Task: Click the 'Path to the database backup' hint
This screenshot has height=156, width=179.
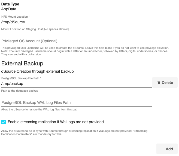Action: (20, 91)
